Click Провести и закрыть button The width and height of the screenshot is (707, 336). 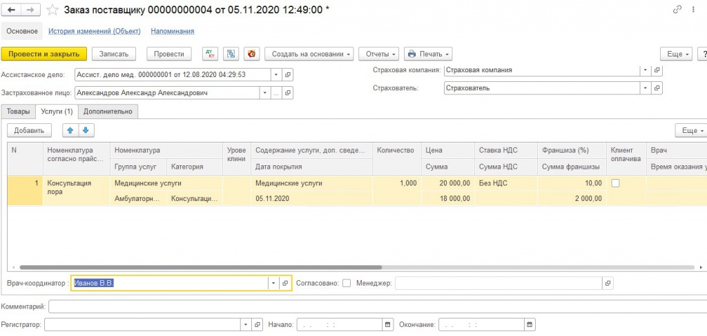44,54
